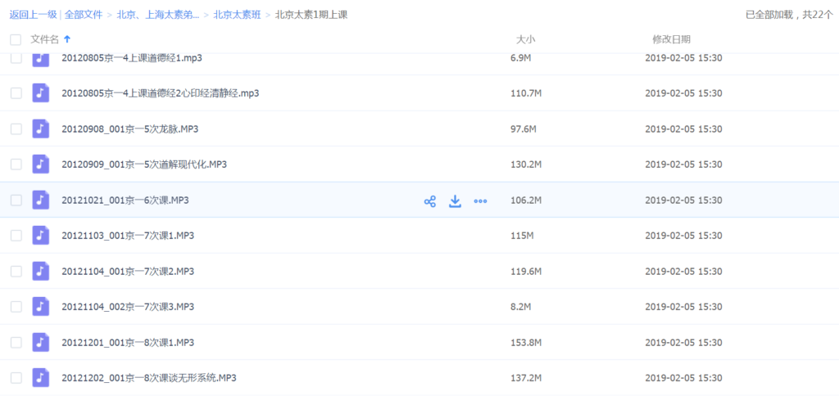839x396 pixels.
Task: Sort files by 大小 column header
Action: [x=525, y=39]
